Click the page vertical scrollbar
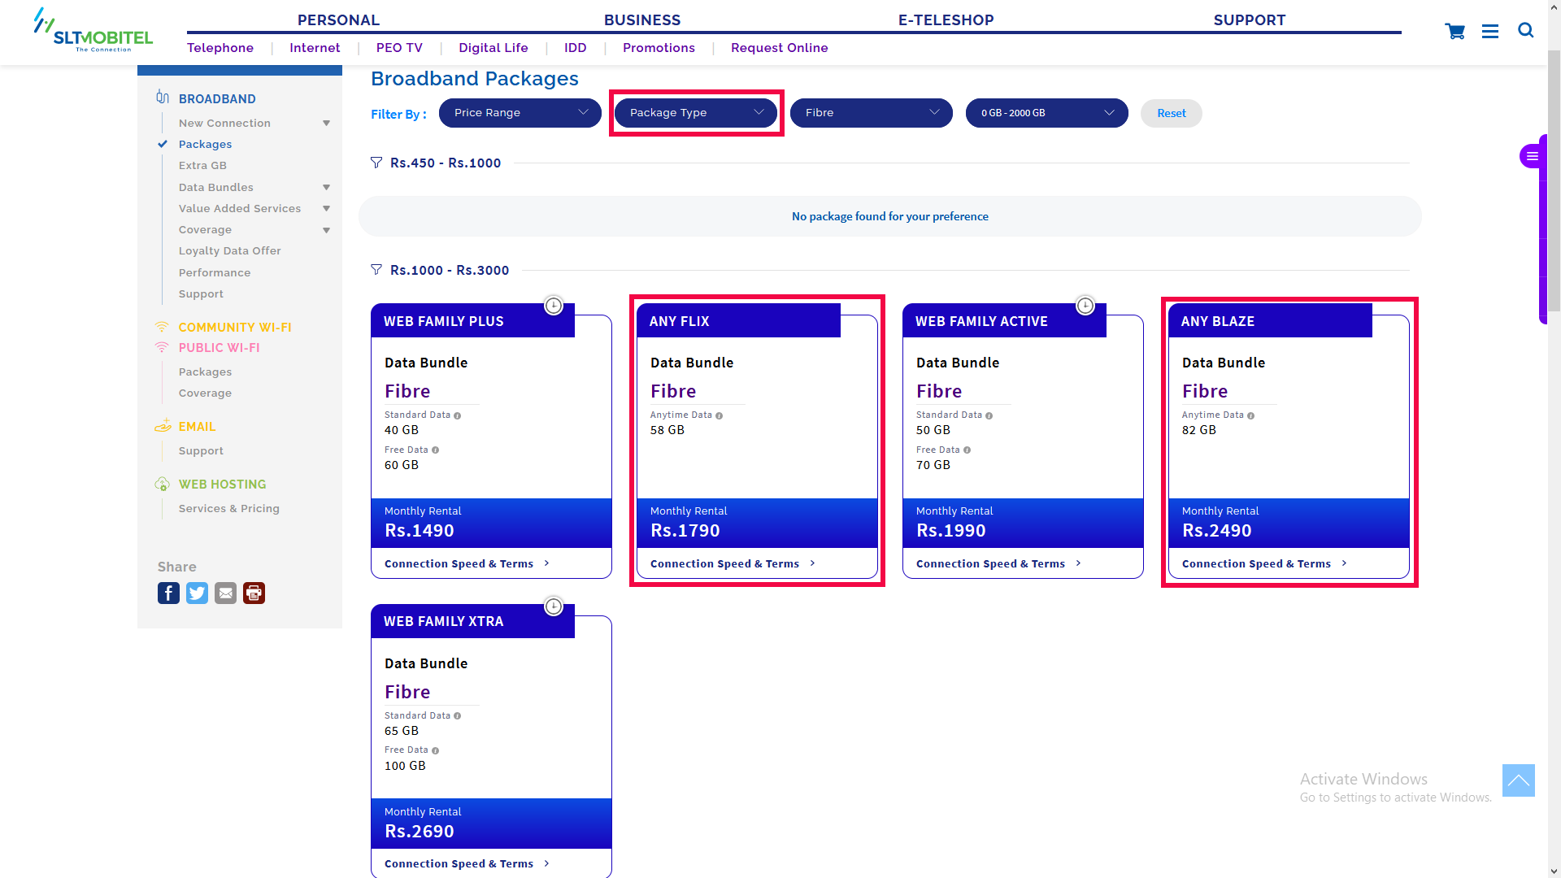Image resolution: width=1561 pixels, height=878 pixels. point(1554,180)
